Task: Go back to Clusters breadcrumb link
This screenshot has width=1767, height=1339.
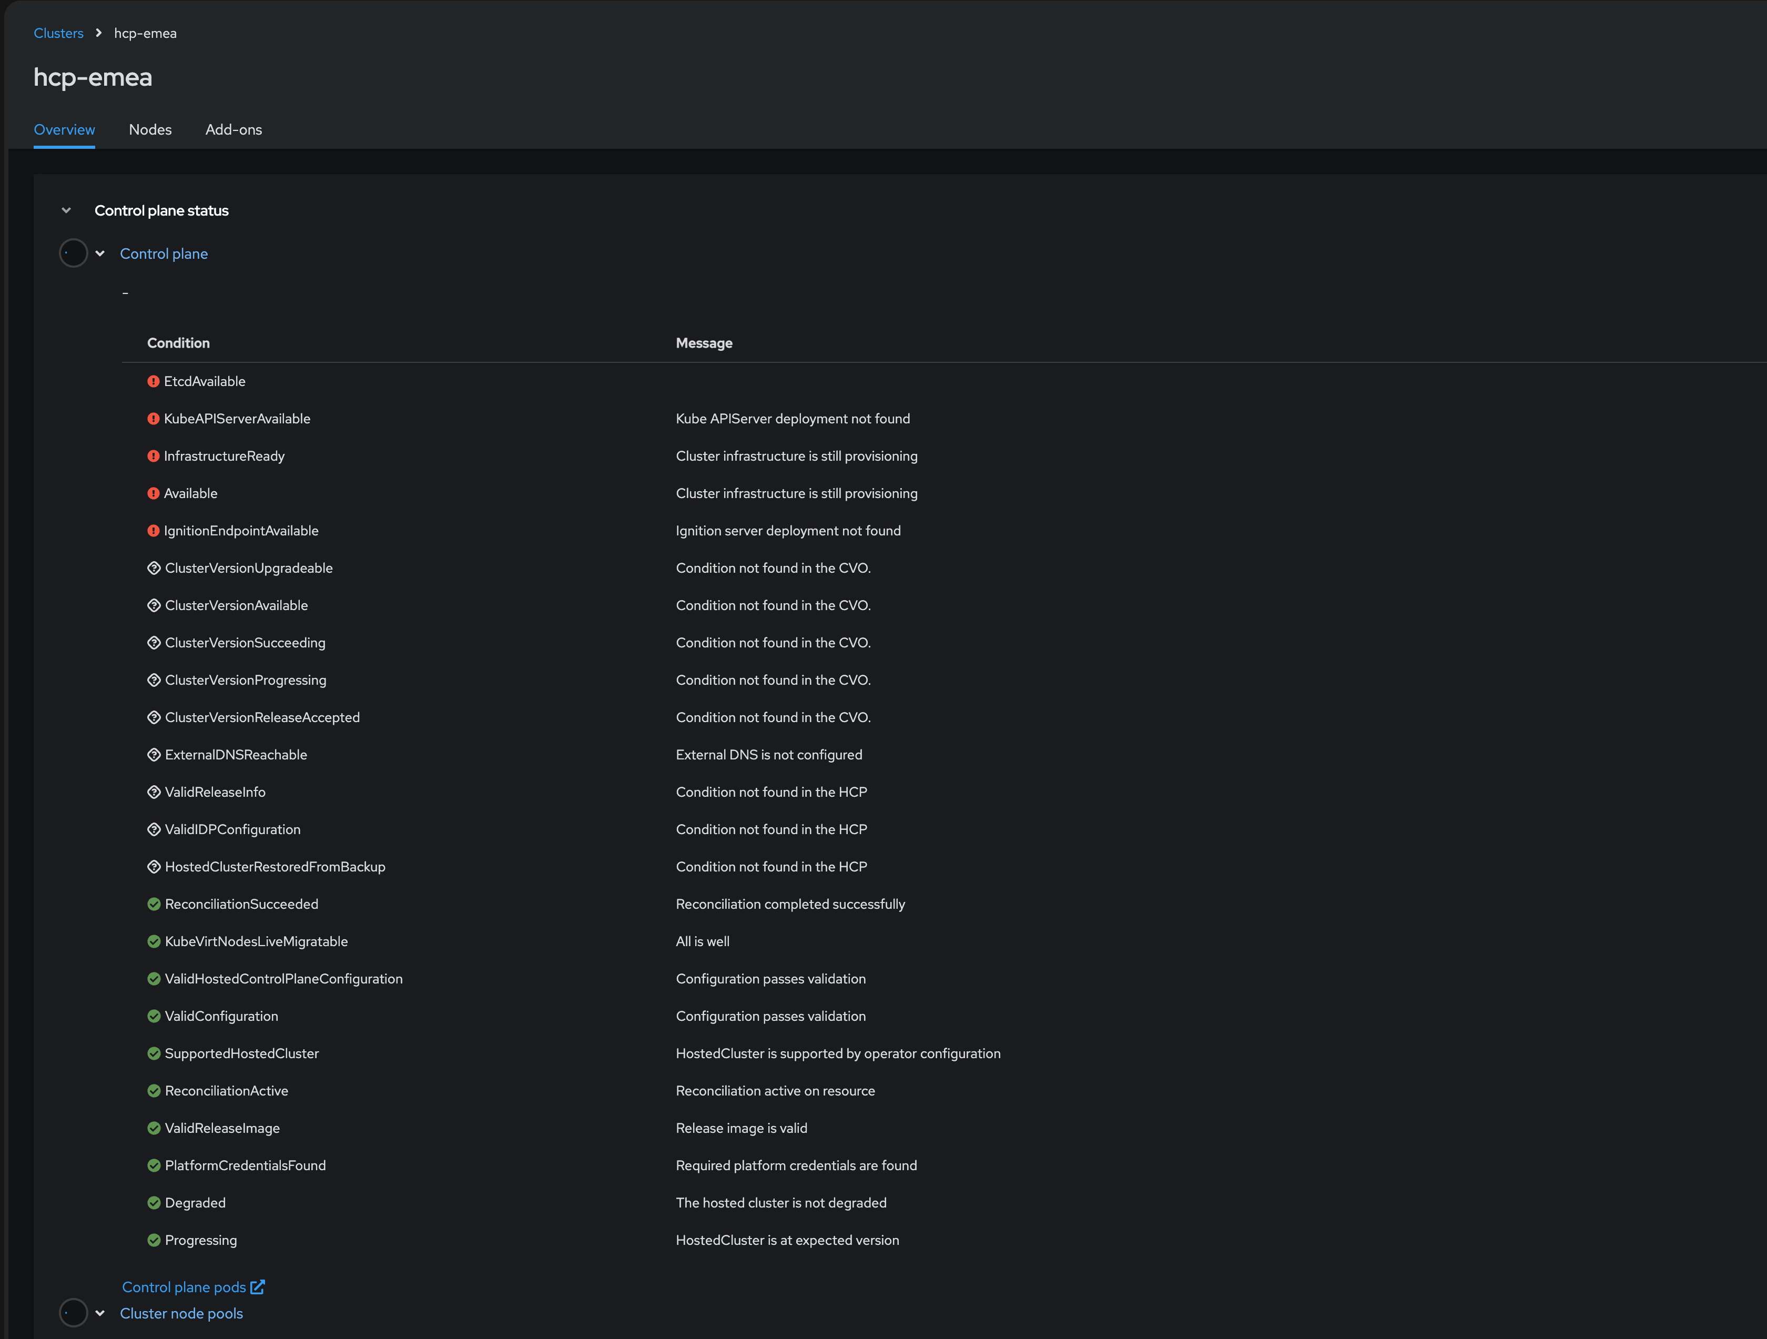Action: (x=58, y=34)
